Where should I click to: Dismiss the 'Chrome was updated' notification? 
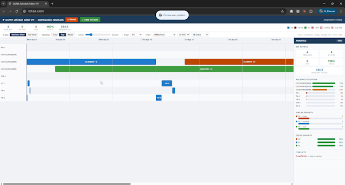click(172, 15)
